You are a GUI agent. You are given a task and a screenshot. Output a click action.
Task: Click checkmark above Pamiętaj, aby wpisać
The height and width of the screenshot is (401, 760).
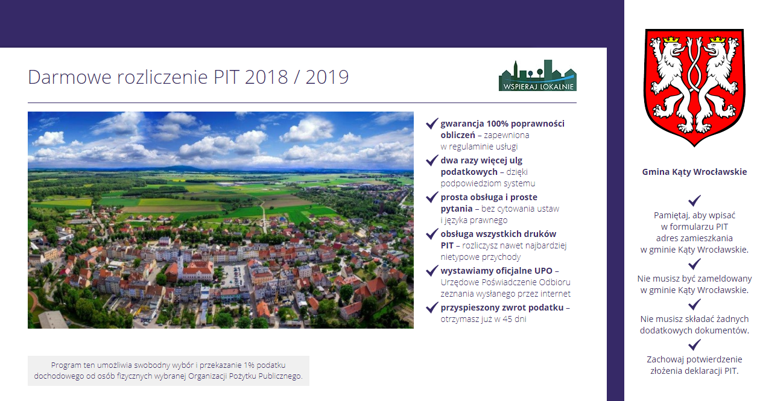pos(695,200)
